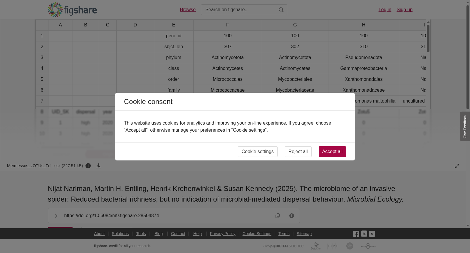Download the Mermessus_zOTUs_Full.xlsx file
The width and height of the screenshot is (470, 253).
99,166
